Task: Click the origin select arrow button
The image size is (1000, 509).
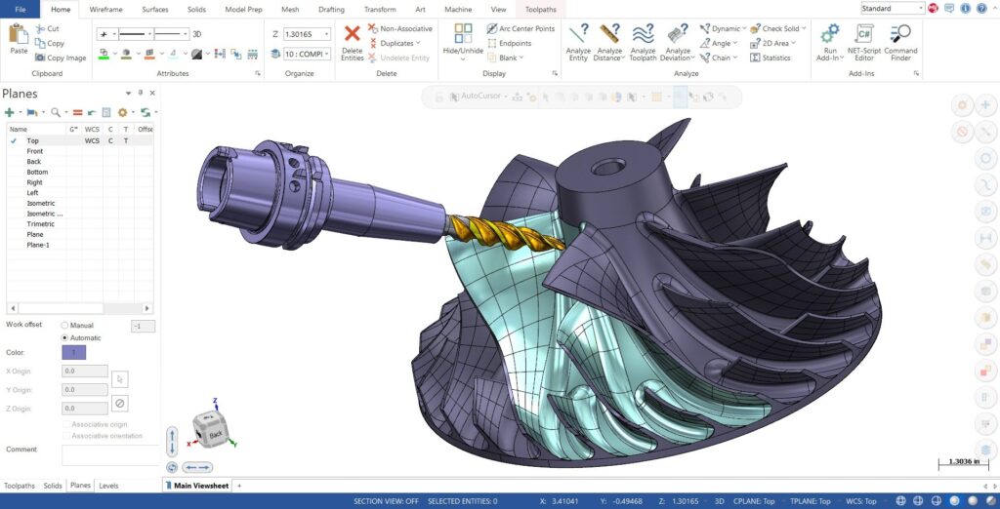Action: tap(120, 379)
